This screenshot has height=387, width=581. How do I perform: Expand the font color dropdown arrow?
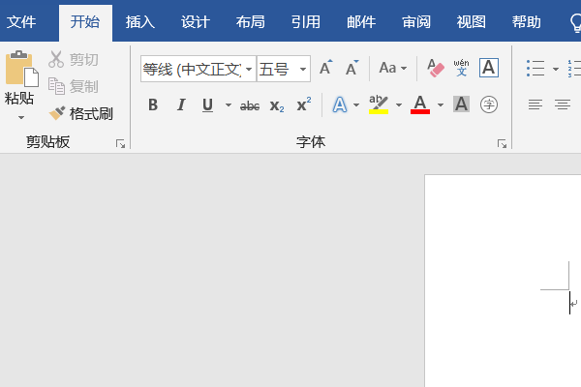(441, 105)
